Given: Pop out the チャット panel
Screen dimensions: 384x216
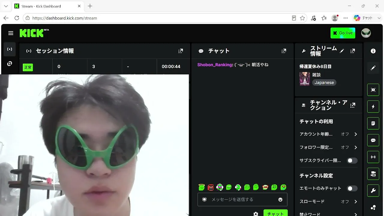Looking at the screenshot, I should click(284, 51).
